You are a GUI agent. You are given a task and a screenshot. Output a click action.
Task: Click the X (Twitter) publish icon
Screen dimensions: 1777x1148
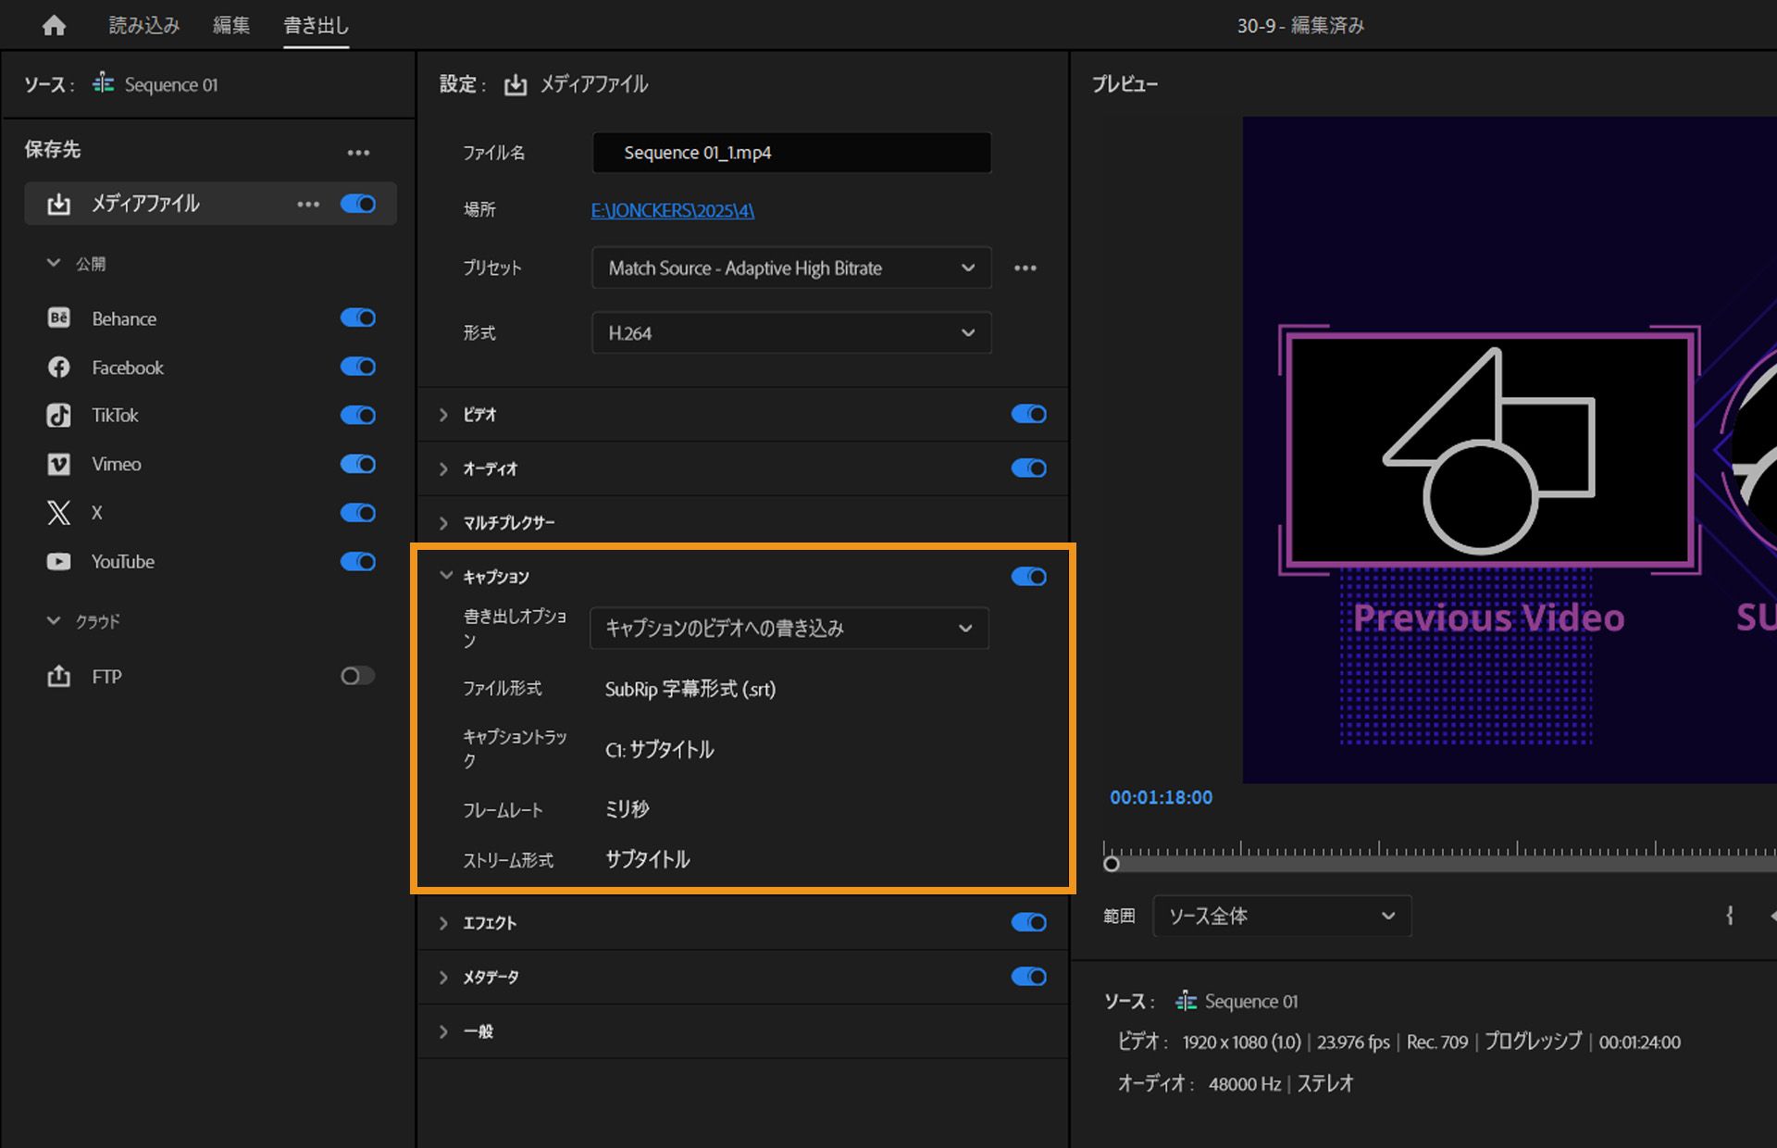pyautogui.click(x=58, y=512)
